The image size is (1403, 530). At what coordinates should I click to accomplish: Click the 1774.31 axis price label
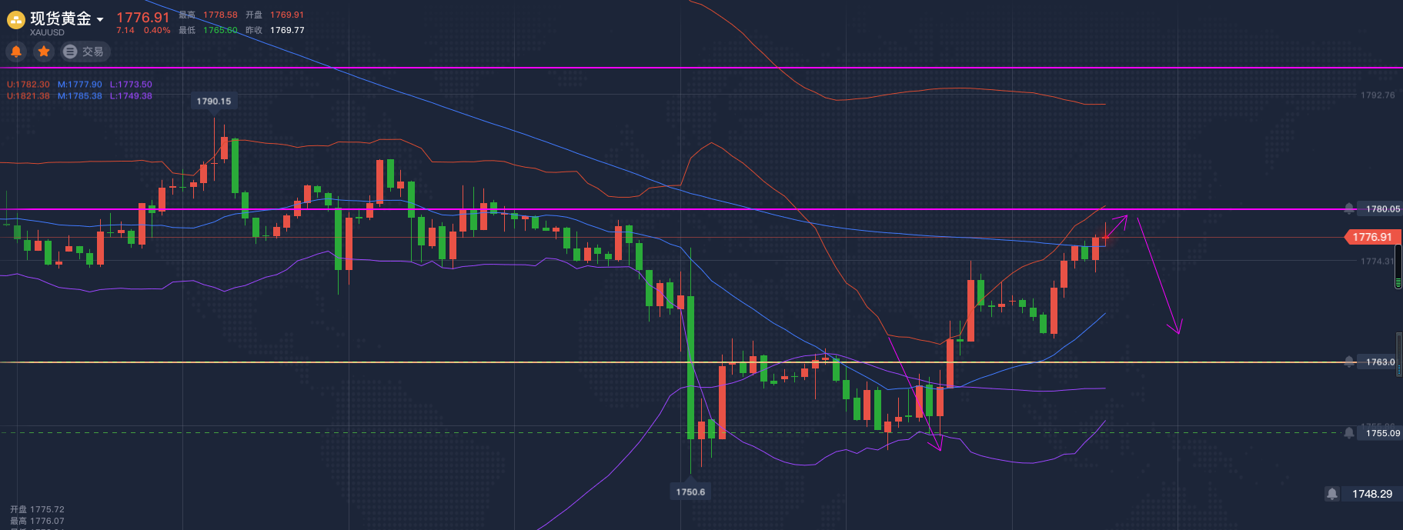pyautogui.click(x=1378, y=262)
